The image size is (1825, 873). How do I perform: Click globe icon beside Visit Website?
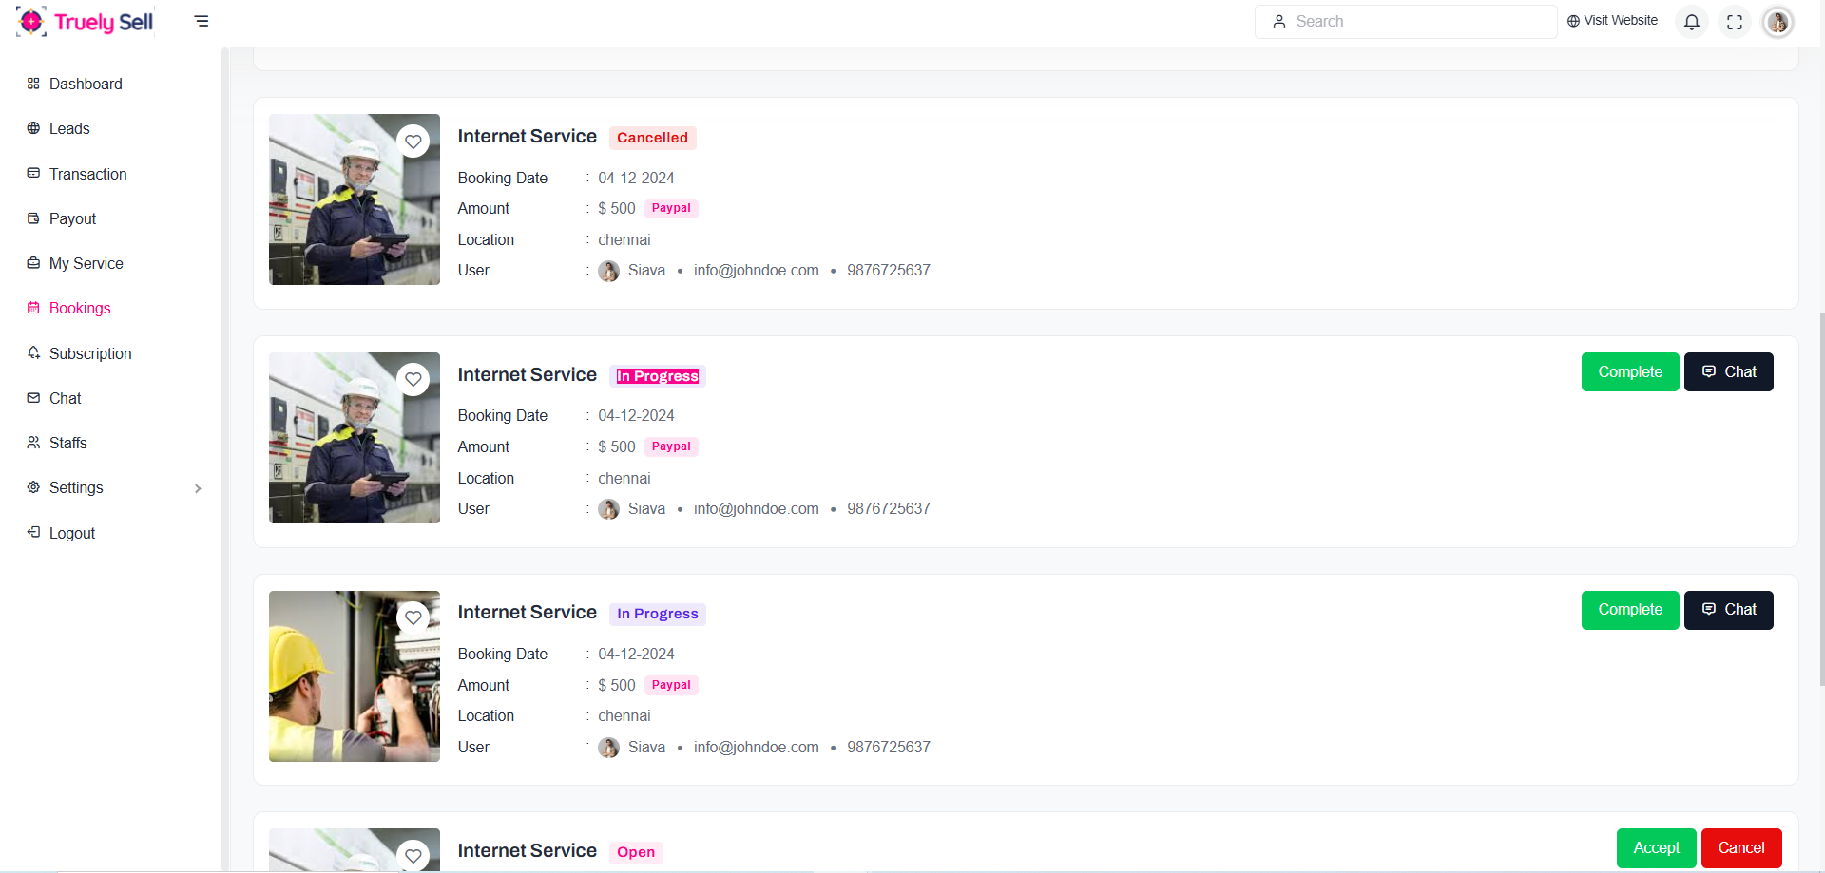[1573, 21]
